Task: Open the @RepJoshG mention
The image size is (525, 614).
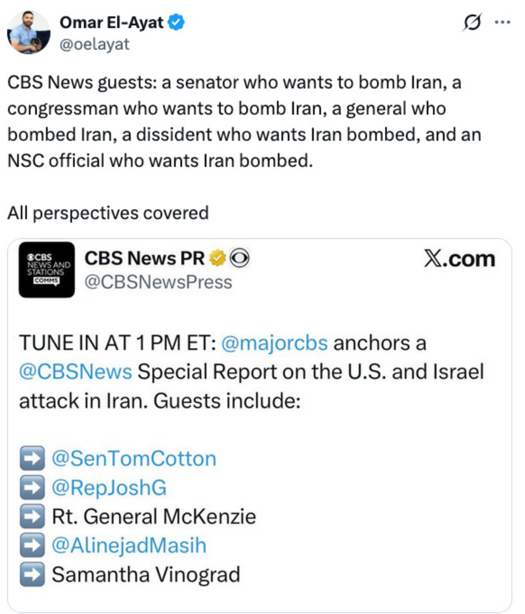Action: [x=109, y=488]
